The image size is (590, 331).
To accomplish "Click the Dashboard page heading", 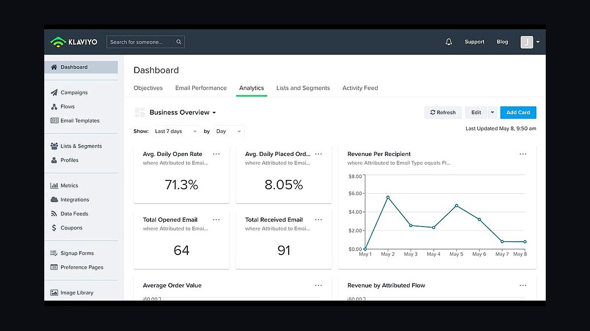I will (156, 70).
